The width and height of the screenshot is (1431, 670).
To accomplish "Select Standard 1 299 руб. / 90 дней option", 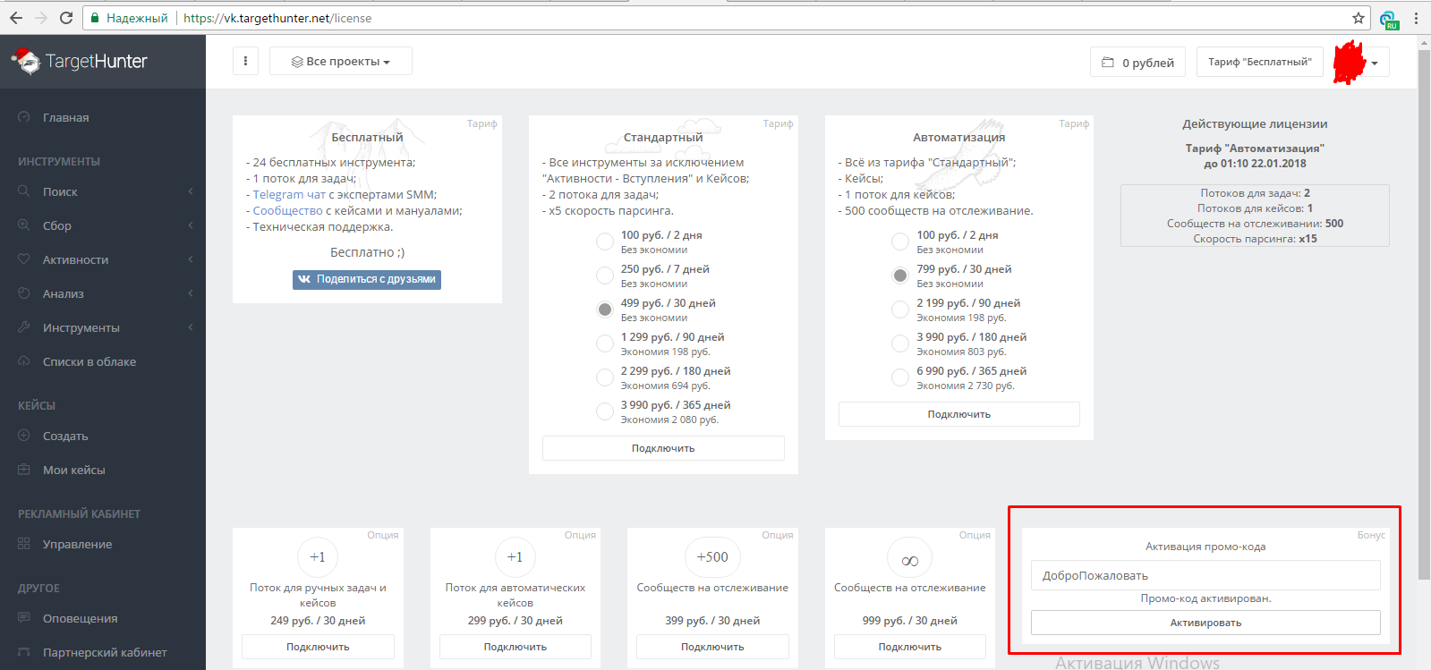I will 605,343.
